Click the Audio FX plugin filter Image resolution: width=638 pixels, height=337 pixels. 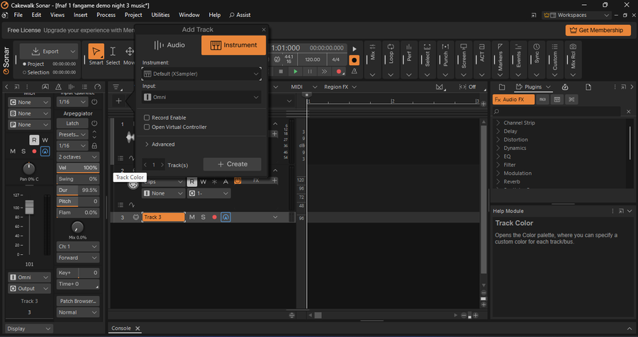(x=513, y=100)
